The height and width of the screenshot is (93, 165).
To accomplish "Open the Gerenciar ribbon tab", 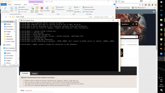I will [x=36, y=4].
